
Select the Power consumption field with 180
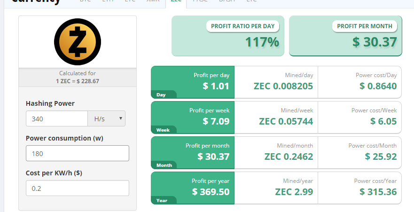78,153
